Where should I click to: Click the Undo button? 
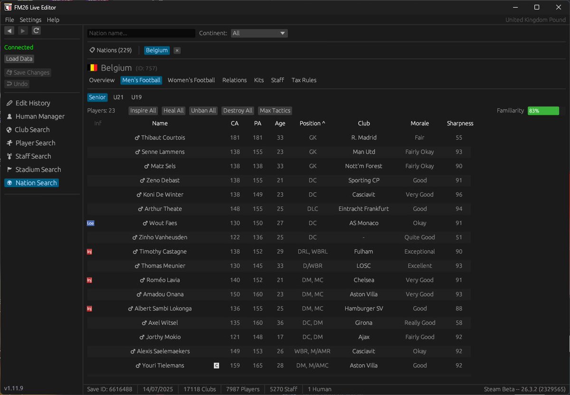tap(17, 84)
